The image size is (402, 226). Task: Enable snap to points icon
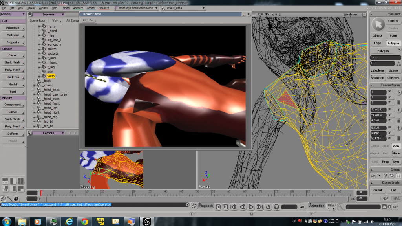(x=380, y=176)
